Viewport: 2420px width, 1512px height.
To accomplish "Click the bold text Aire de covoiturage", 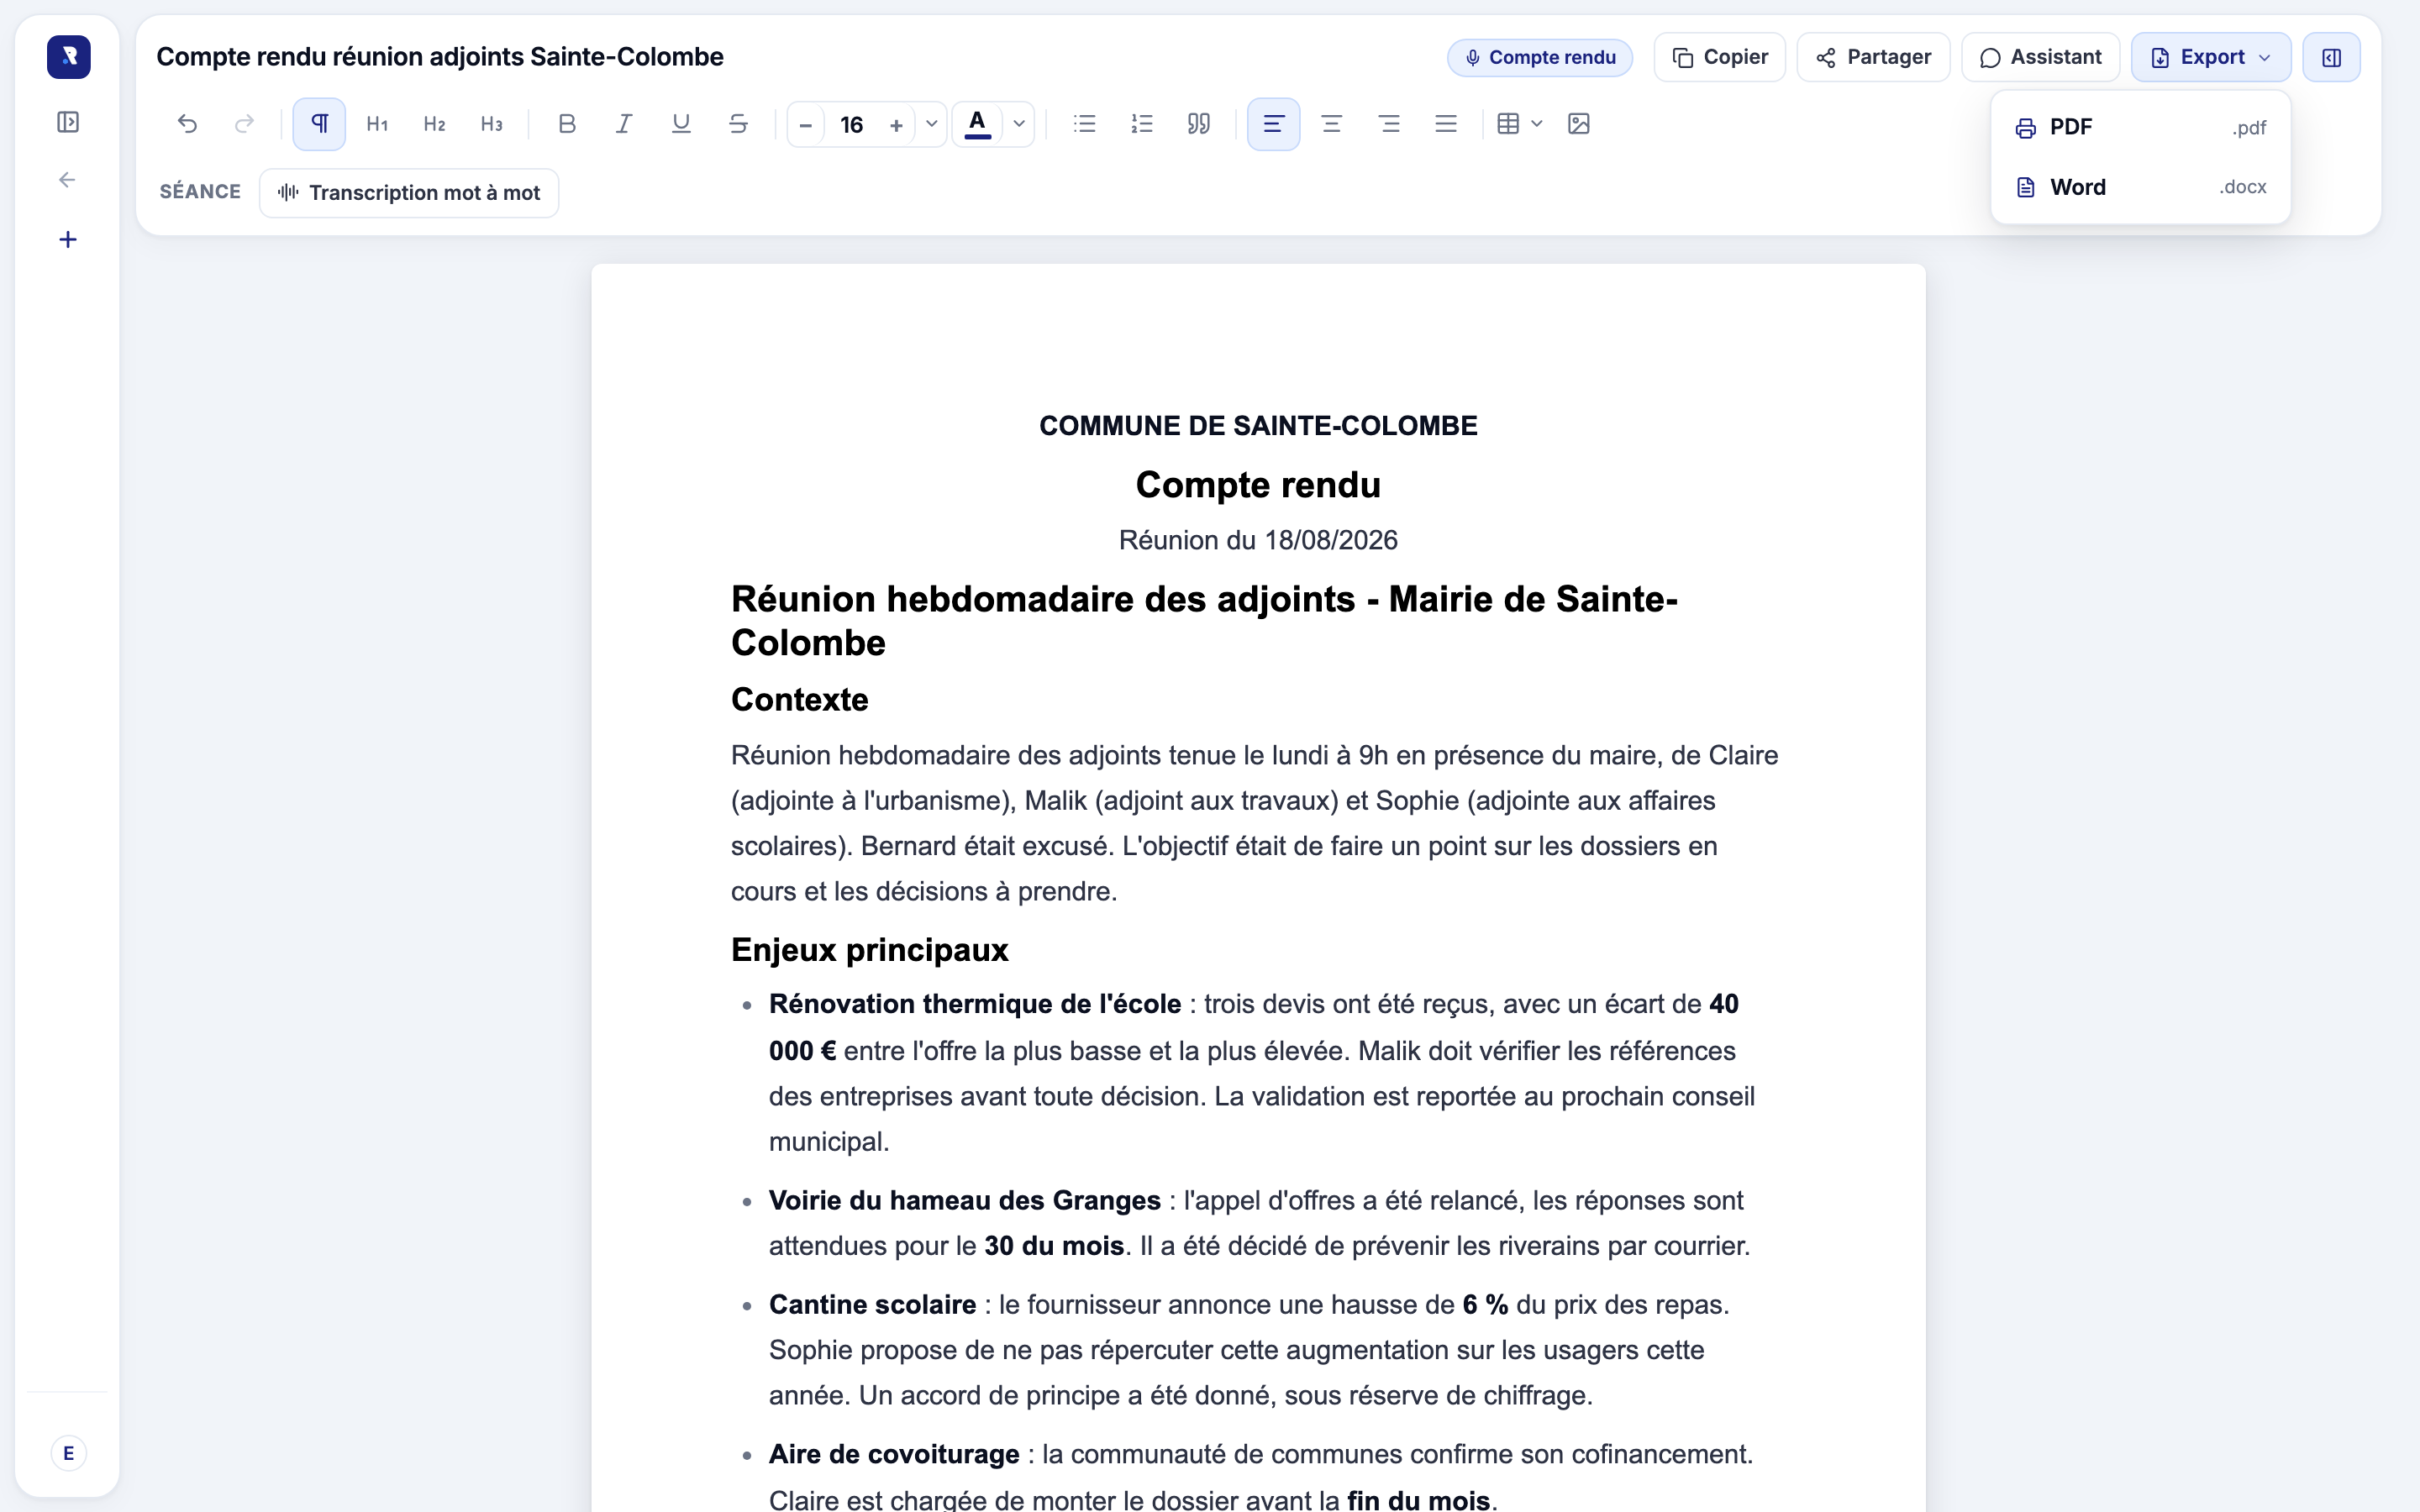I will click(x=894, y=1455).
